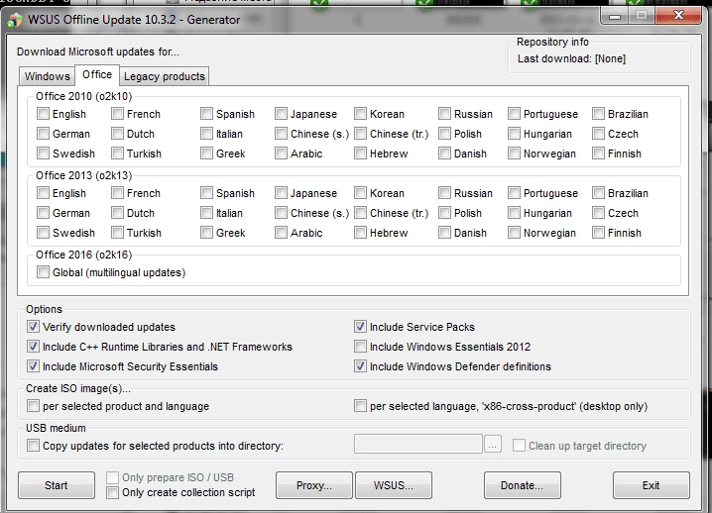Click the 'Last download: [None]' repository text
This screenshot has height=513, width=712.
pos(572,58)
